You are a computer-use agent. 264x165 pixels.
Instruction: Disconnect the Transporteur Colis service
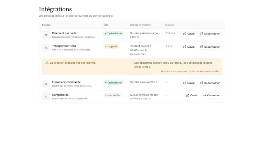[210, 47]
